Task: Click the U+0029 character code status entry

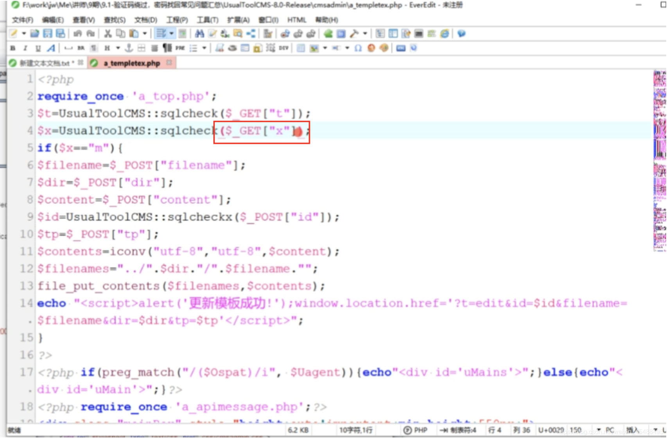Action: pos(550,430)
